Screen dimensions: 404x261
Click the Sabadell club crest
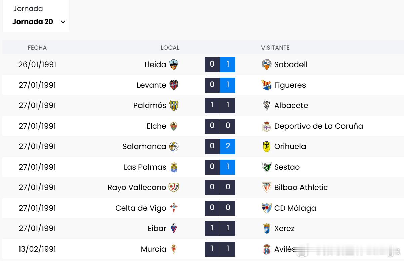click(x=267, y=64)
